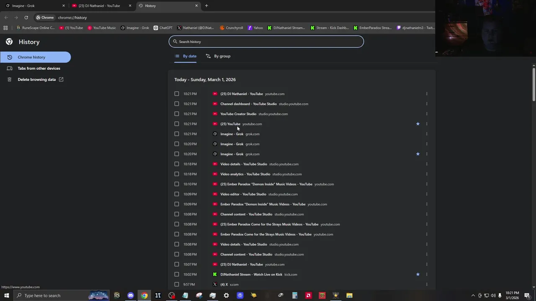Open (25) Ember Paradox Come for the Strays link
The image size is (536, 301).
pyautogui.click(x=269, y=224)
